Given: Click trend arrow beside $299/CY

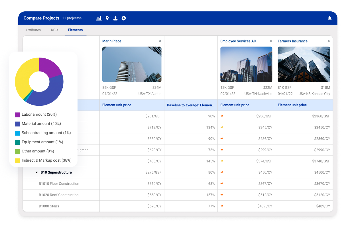Looking at the screenshot, I should [x=222, y=150].
